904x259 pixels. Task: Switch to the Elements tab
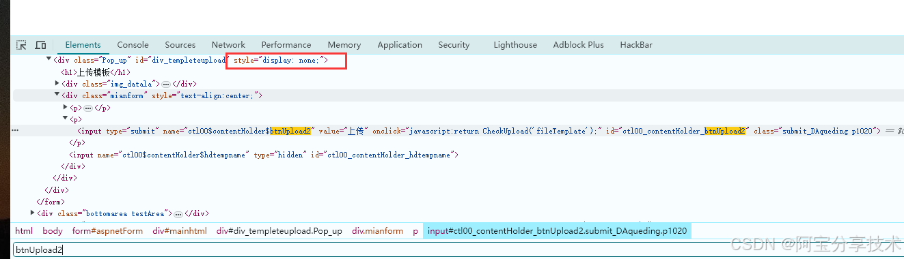[x=83, y=45]
